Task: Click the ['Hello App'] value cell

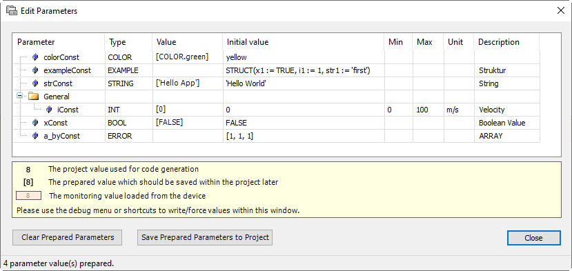Action: point(188,83)
